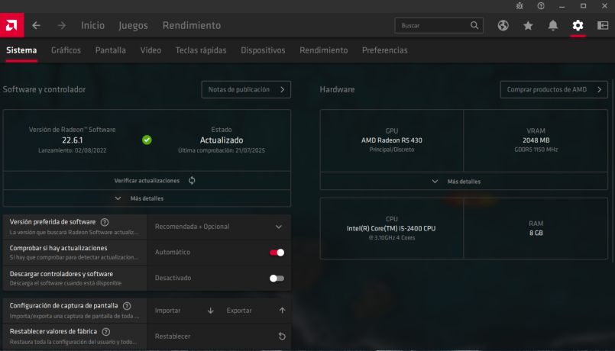
Task: Open the web browser globe icon
Action: click(503, 25)
